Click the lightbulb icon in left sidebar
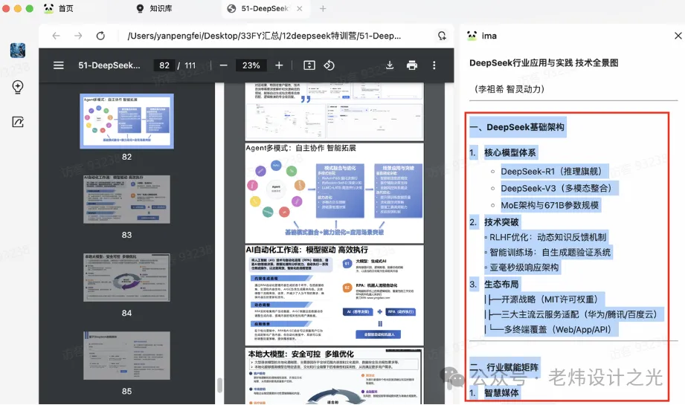685x405 pixels. click(x=17, y=87)
